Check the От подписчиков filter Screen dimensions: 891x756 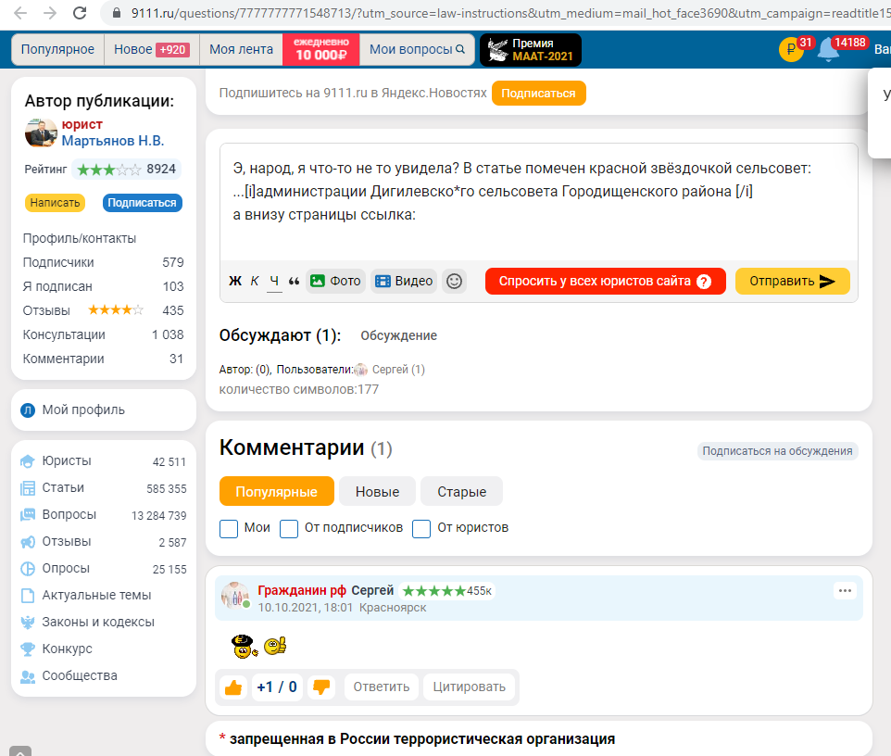(x=289, y=528)
